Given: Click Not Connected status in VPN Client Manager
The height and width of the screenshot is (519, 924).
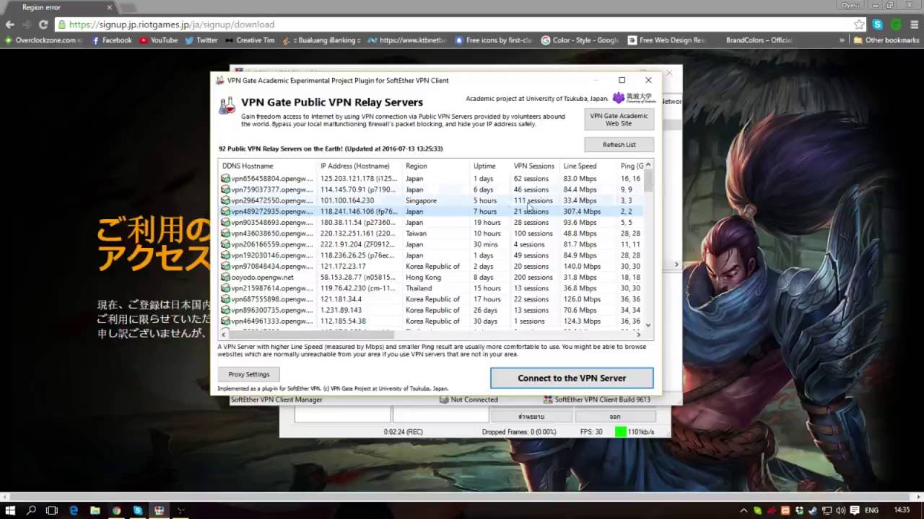Looking at the screenshot, I should point(468,399).
